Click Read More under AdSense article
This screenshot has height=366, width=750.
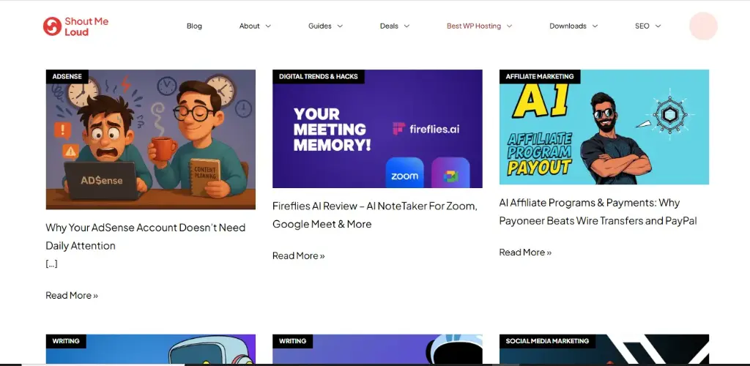pyautogui.click(x=72, y=295)
